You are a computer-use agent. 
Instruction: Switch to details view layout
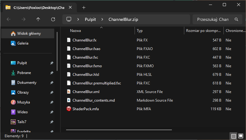click(233, 136)
